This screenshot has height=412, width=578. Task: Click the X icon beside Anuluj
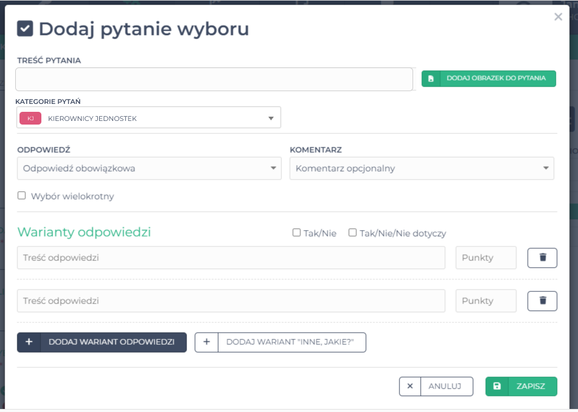point(410,386)
